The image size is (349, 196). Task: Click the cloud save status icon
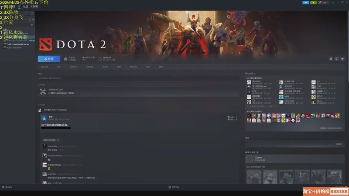coord(65,59)
